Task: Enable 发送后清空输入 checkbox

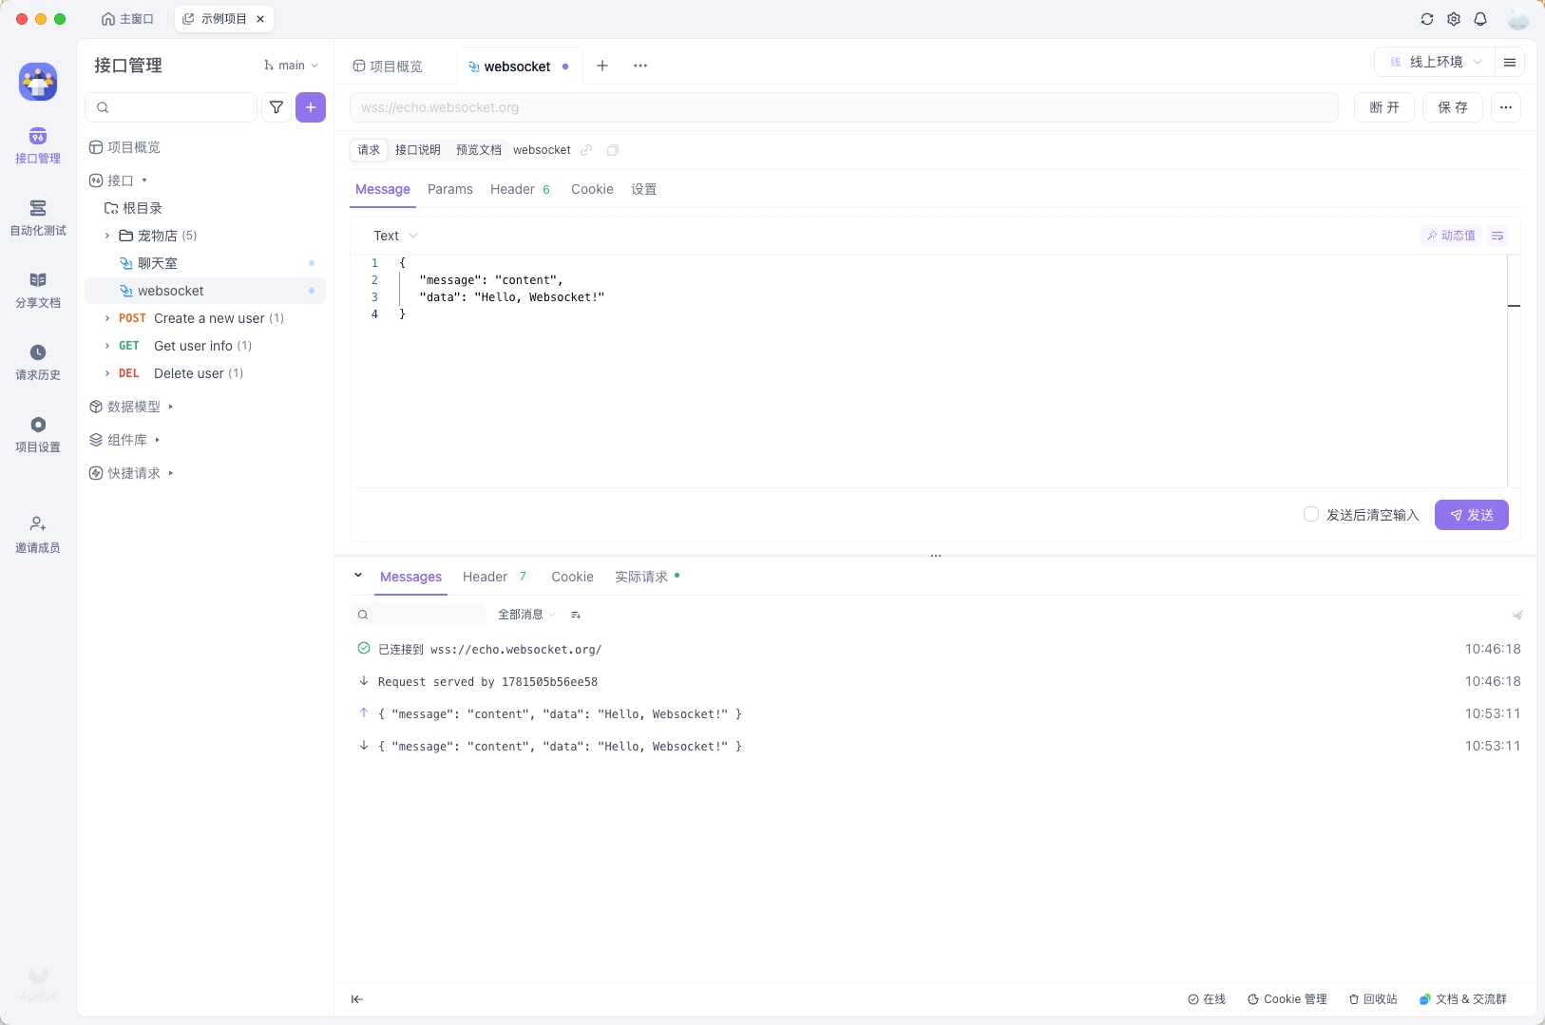Action: tap(1311, 513)
